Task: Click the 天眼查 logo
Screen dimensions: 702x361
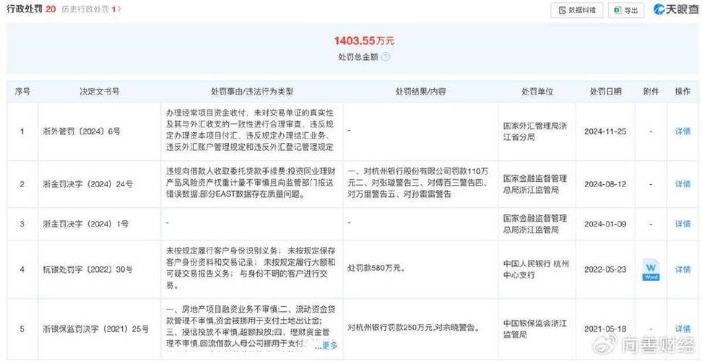Action: coord(675,10)
